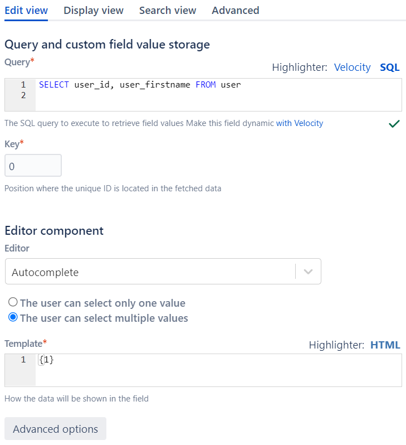Go to the Search view tab

point(168,11)
